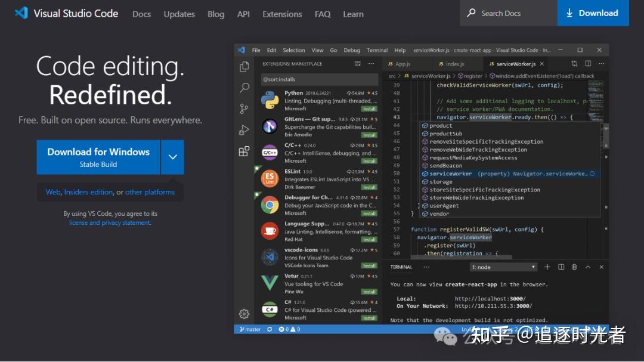The width and height of the screenshot is (644, 362).
Task: Expand the Download for Windows chevron
Action: [x=172, y=157]
